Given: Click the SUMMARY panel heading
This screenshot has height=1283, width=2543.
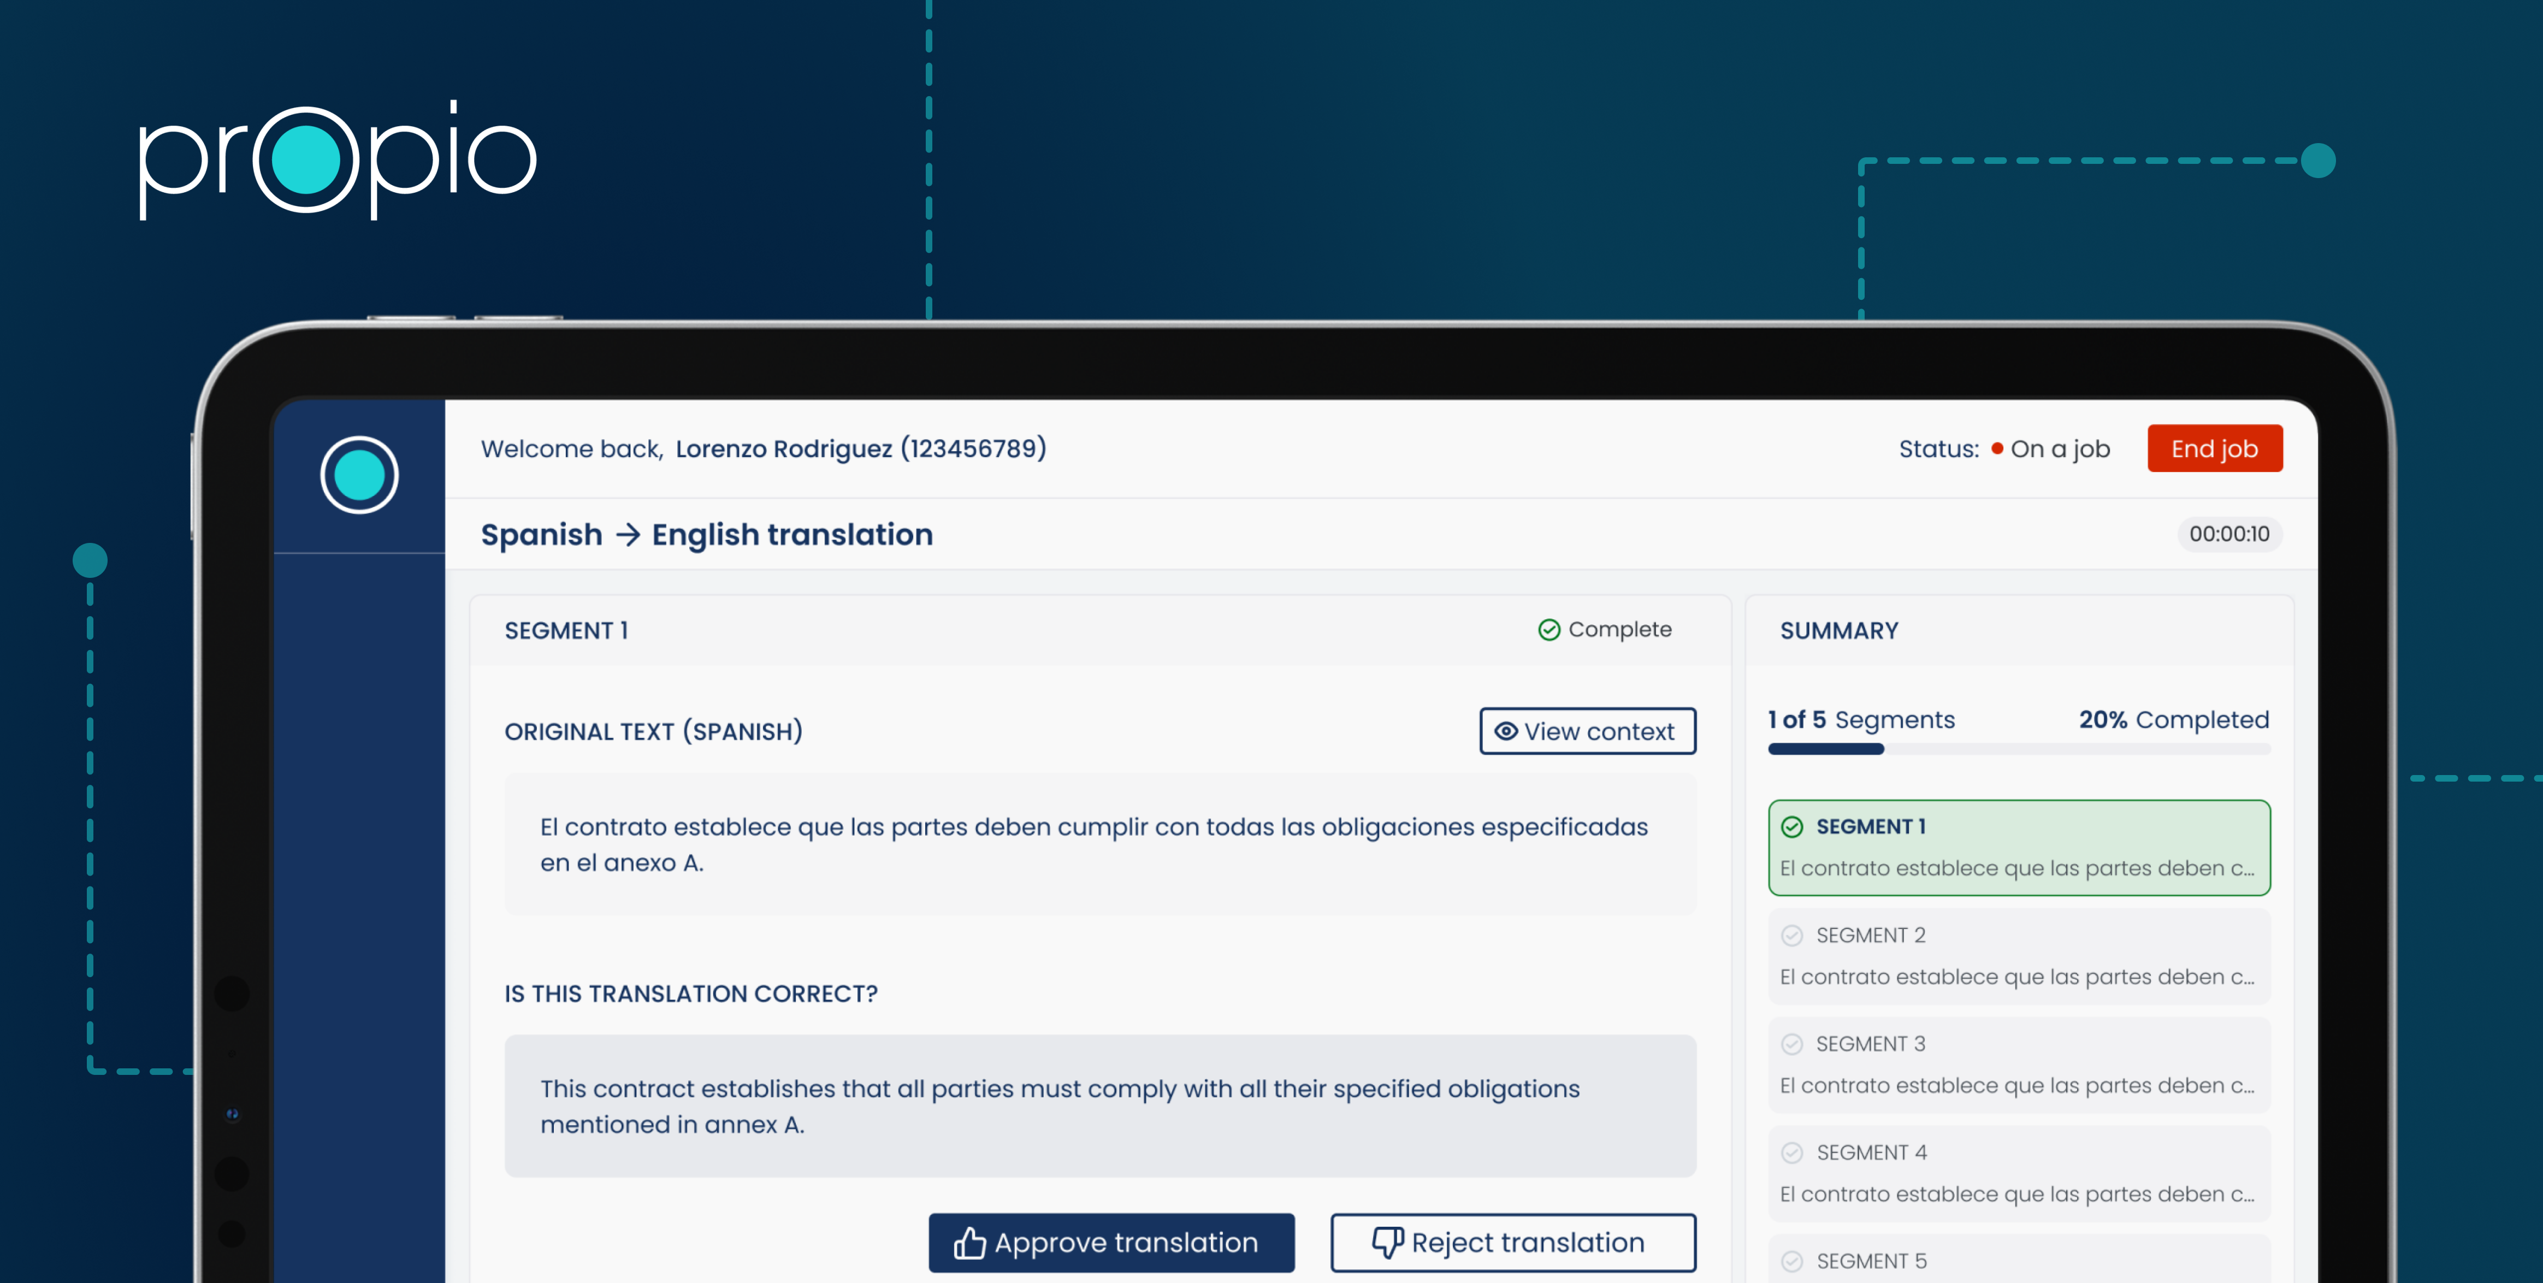Looking at the screenshot, I should 1839,631.
